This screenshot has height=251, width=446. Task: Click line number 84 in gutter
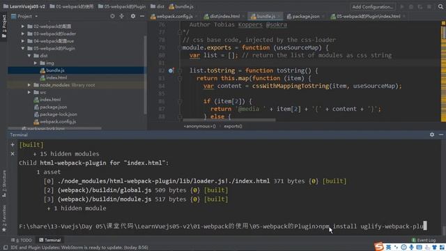pyautogui.click(x=162, y=86)
